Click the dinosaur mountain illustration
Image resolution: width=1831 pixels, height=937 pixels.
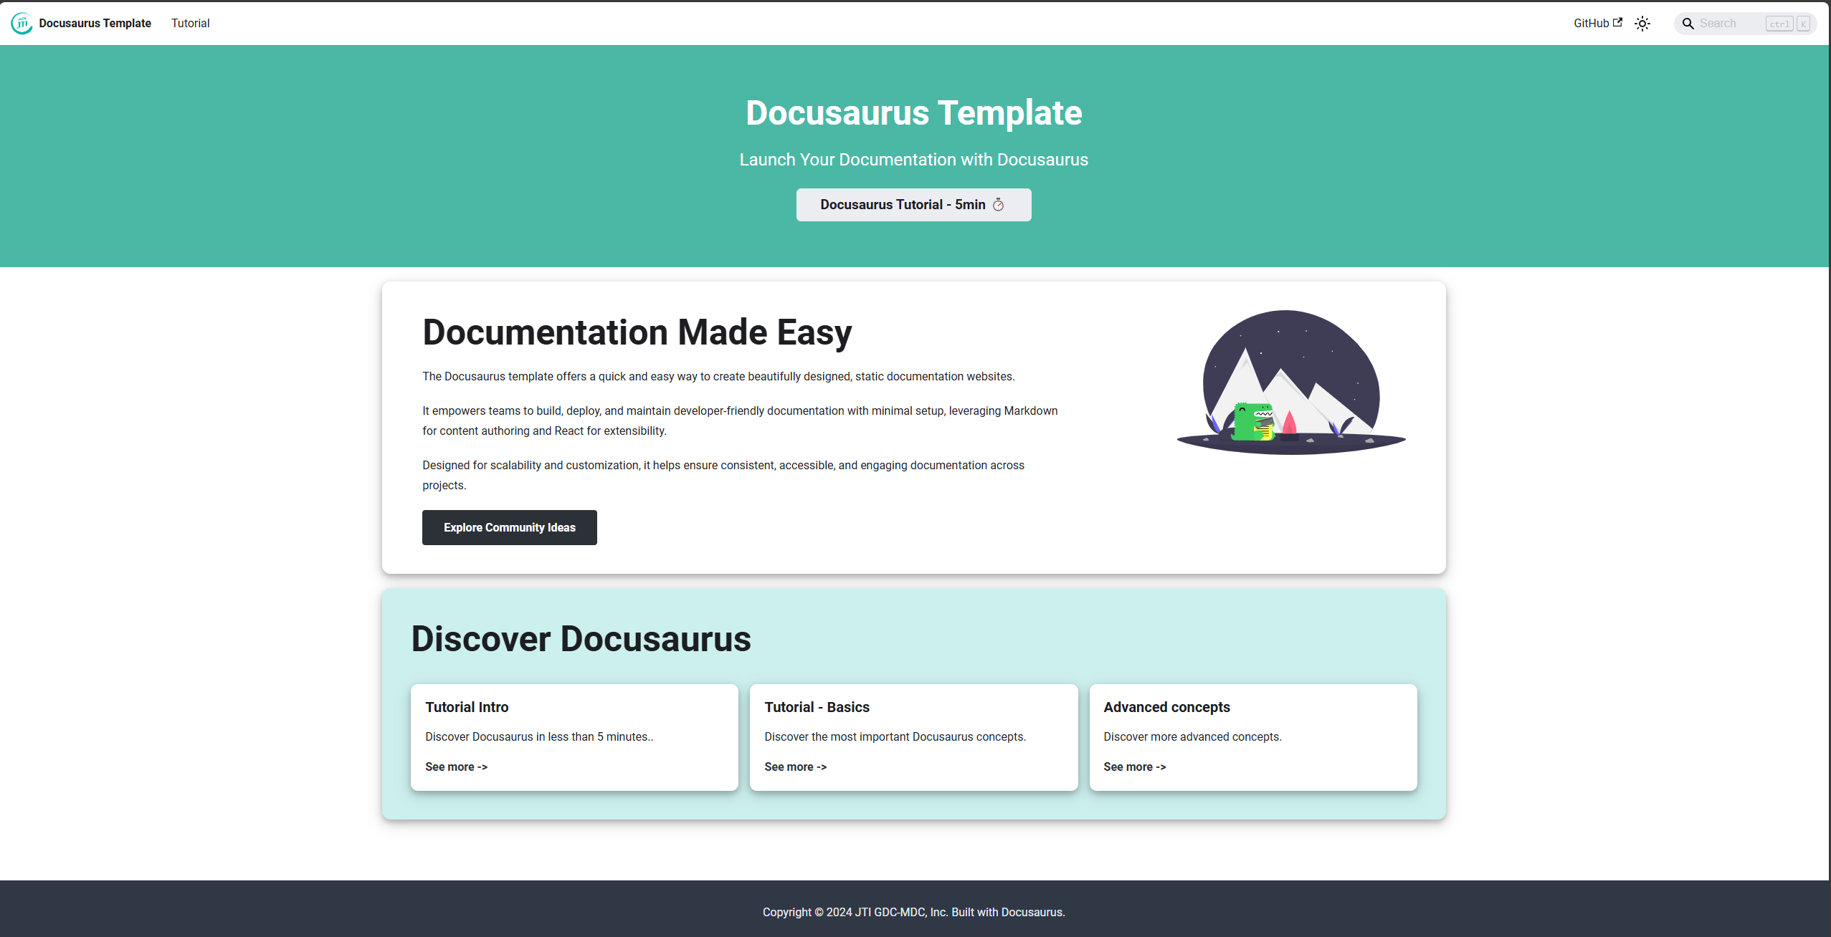1290,382
